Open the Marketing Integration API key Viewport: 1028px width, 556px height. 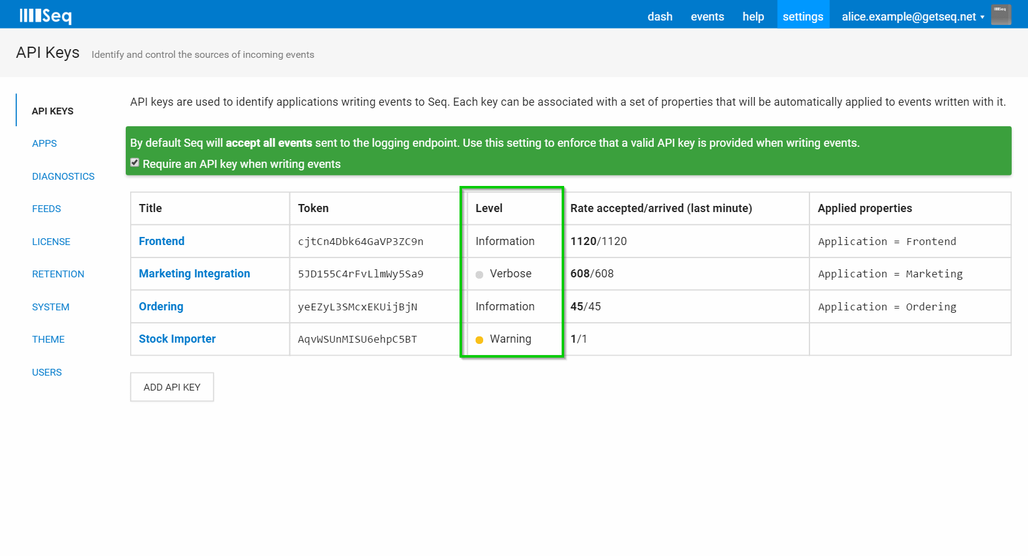point(194,274)
